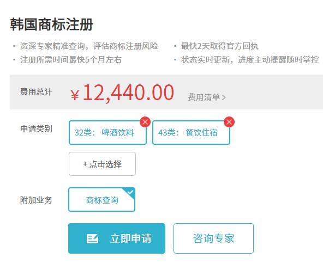Click the form-edit icon inside 立即申请
Screen dimensions: 323x264
[x=92, y=239]
